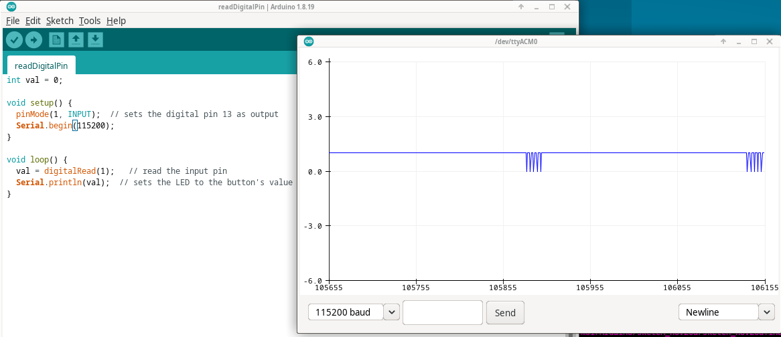Click 'readDigitalPin | Arduino 1.8.19' window title
The width and height of the screenshot is (781, 337).
[267, 7]
